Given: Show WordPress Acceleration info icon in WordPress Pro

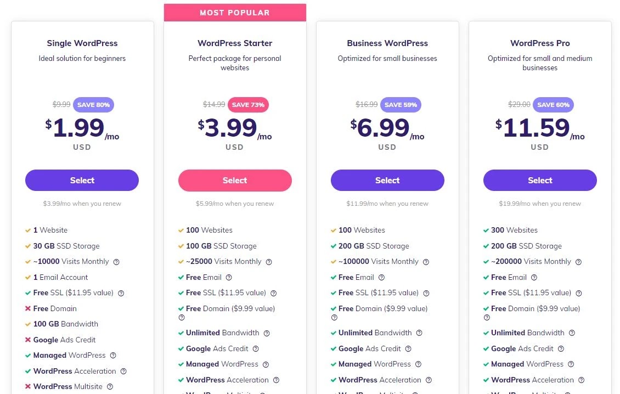Looking at the screenshot, I should click(x=581, y=380).
